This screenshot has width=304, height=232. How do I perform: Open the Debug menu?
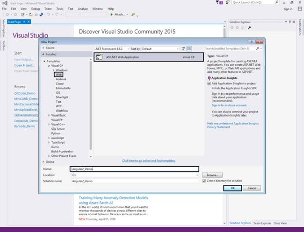36,9
